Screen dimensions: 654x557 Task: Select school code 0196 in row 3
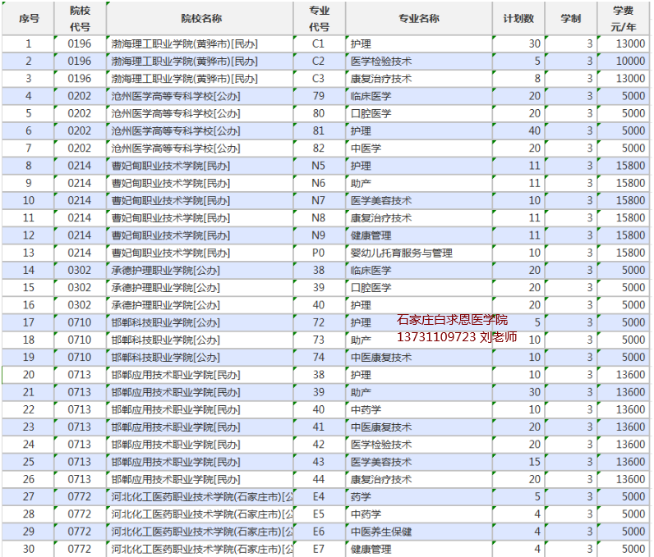[79, 79]
